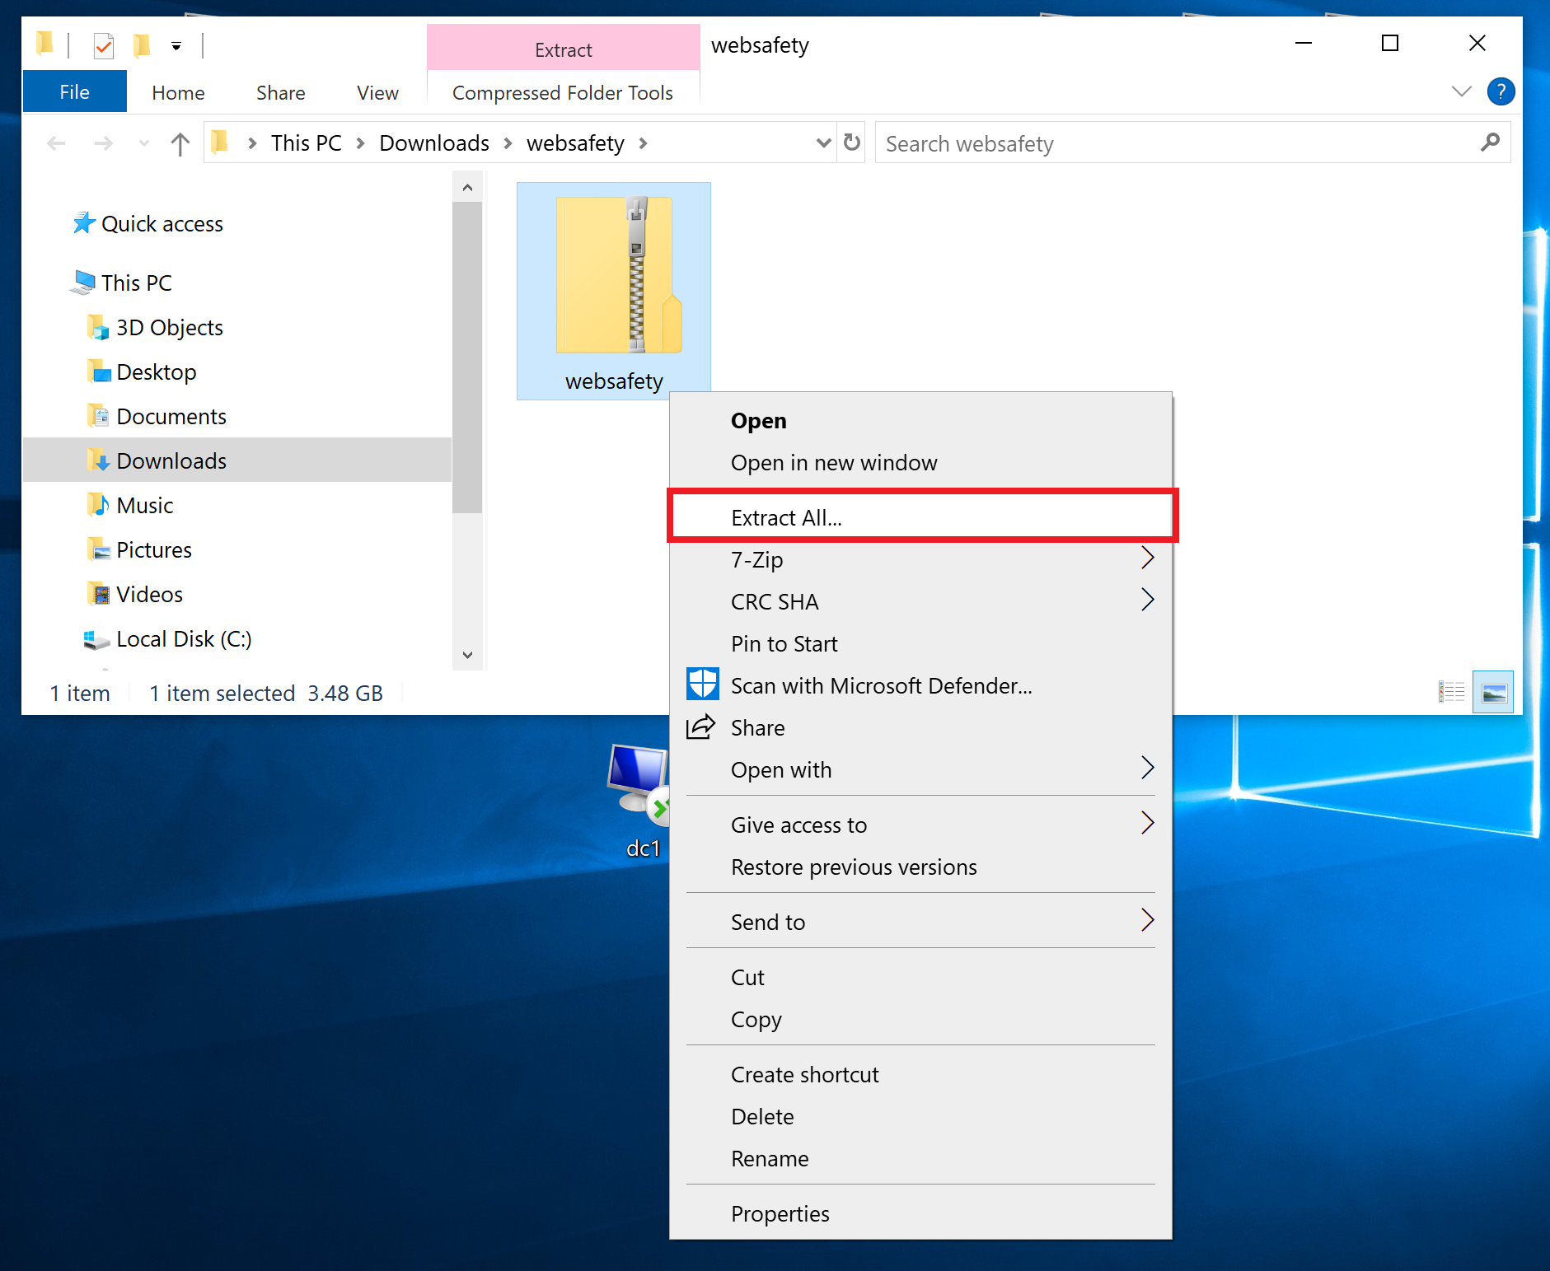Choose Create shortcut
Screen dimensions: 1550x1271
click(920, 1075)
